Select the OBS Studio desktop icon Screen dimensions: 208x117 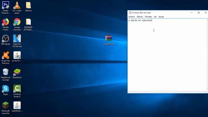click(6, 38)
